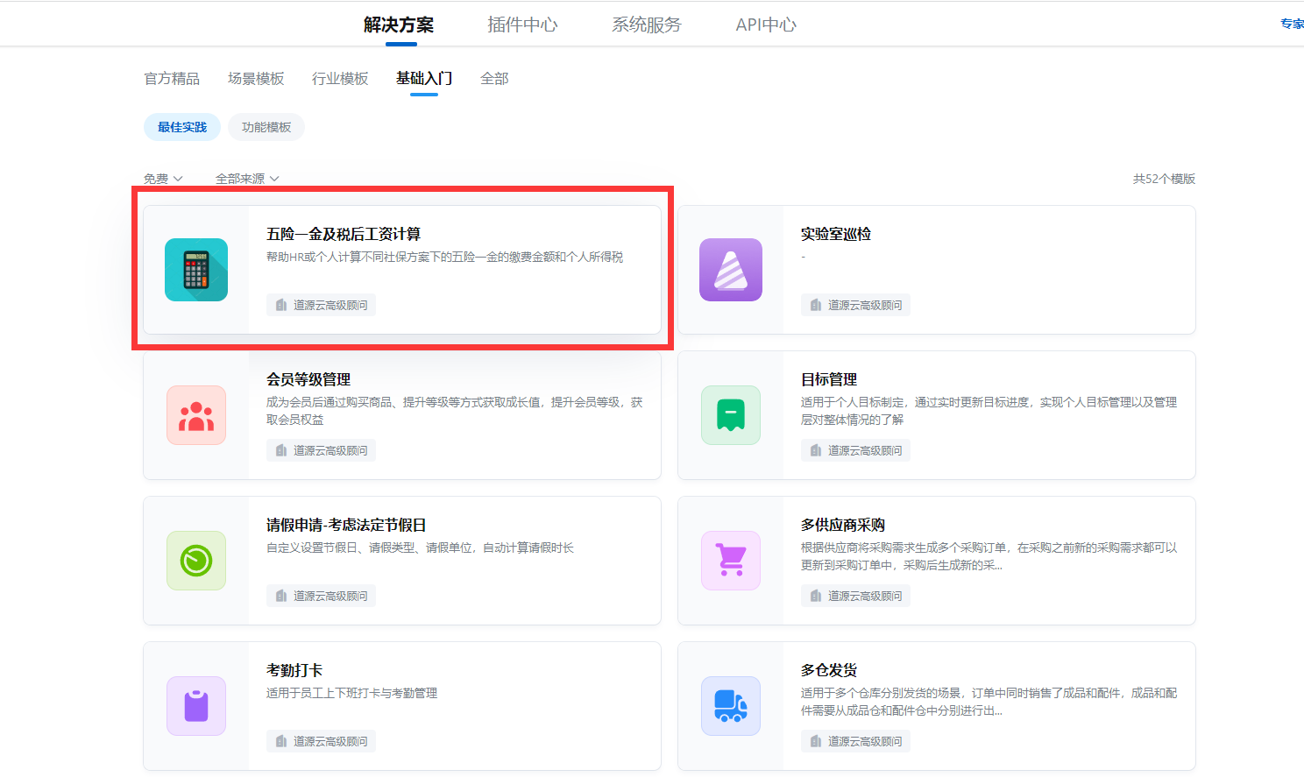Screen dimensions: 1304x777
Task: Open the green bookmark icon for 目标管理
Action: [x=730, y=415]
